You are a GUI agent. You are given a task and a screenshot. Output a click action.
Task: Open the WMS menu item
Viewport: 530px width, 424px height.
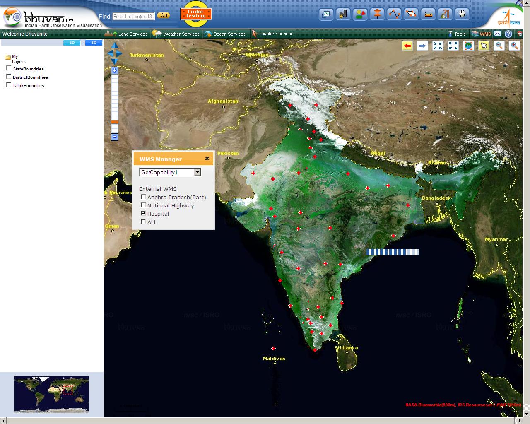pos(481,34)
